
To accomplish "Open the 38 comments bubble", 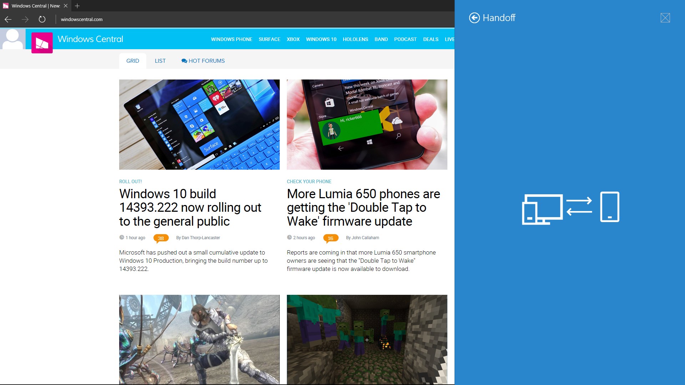I will 161,238.
